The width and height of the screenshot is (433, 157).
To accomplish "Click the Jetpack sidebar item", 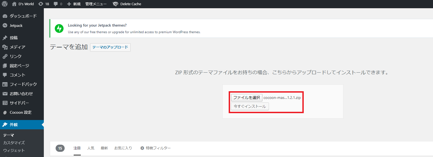I will tap(16, 25).
